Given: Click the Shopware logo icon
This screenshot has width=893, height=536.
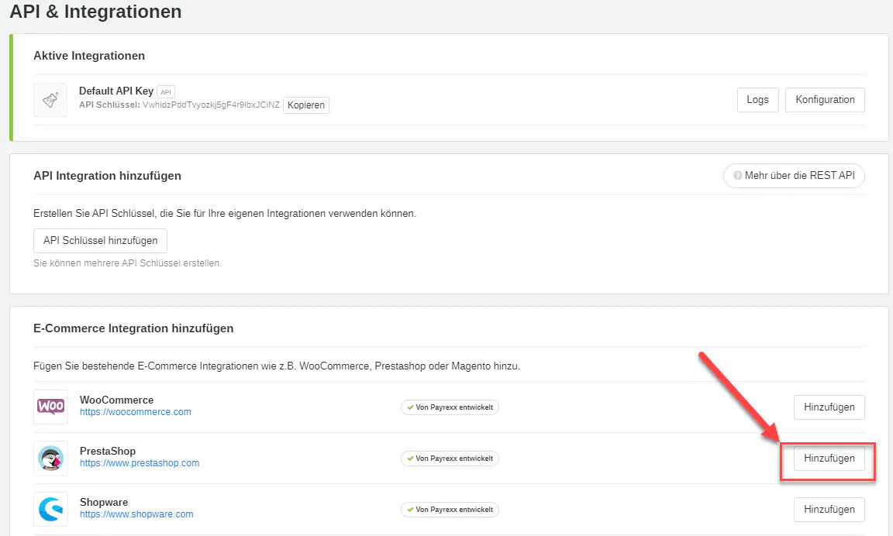Looking at the screenshot, I should (50, 509).
